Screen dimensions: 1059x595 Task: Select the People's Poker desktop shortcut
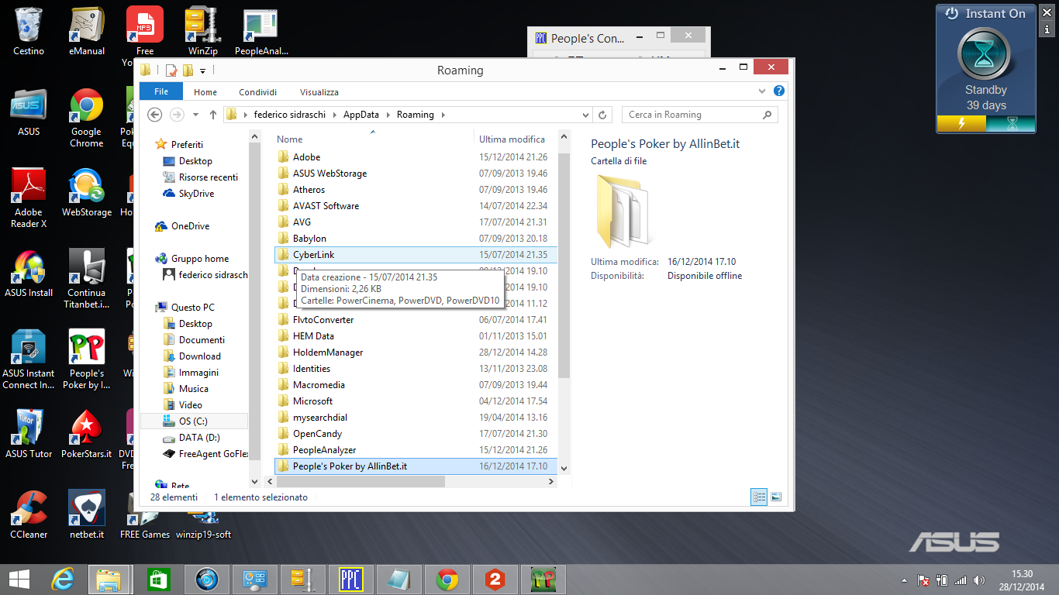tap(87, 359)
